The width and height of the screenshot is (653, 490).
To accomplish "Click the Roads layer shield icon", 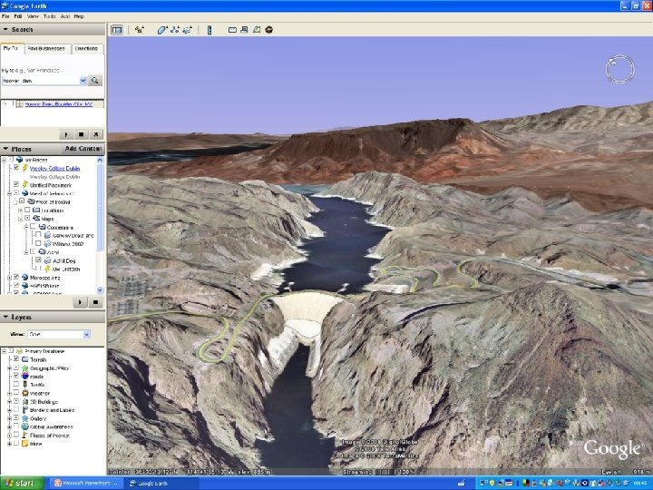I will [25, 377].
